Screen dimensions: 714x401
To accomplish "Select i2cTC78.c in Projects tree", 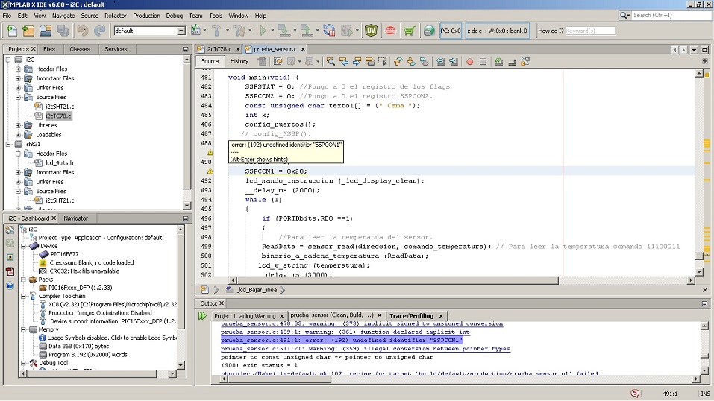I will click(59, 116).
